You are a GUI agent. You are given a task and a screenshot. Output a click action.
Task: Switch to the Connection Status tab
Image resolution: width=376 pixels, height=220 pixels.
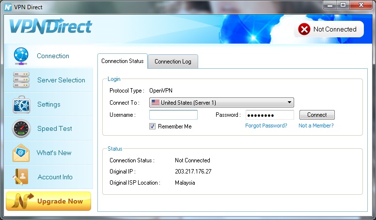tap(123, 61)
